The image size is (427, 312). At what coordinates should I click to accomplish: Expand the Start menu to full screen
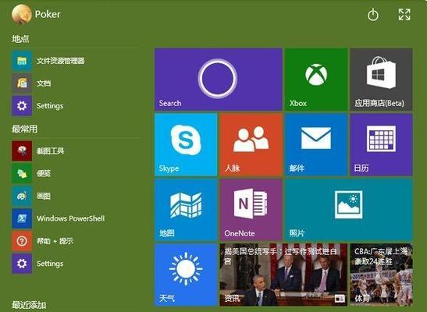[x=404, y=14]
